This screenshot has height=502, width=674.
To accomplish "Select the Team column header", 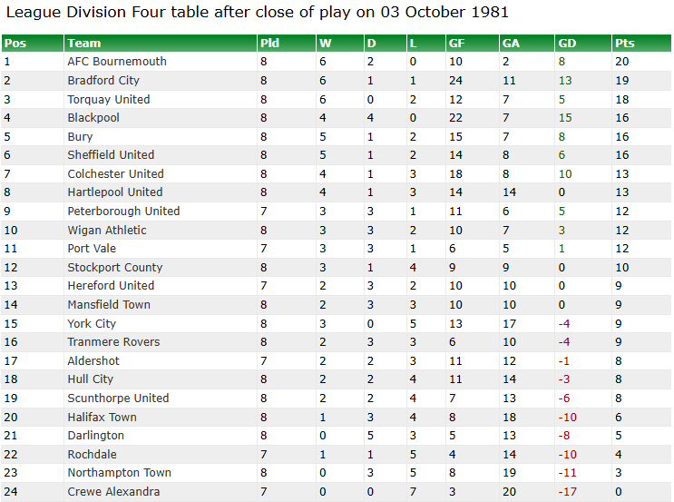I will coord(83,44).
